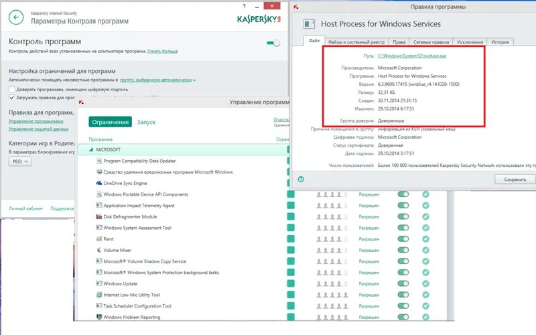Toggle switch for Application Impact Telemetry Agent
The width and height of the screenshot is (536, 335).
click(x=403, y=206)
